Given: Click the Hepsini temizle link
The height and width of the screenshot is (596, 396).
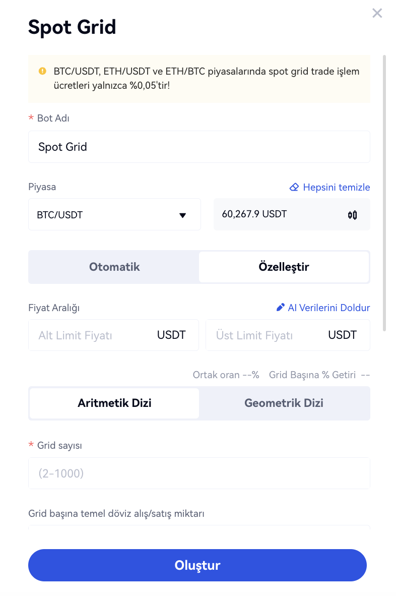Looking at the screenshot, I should (336, 187).
